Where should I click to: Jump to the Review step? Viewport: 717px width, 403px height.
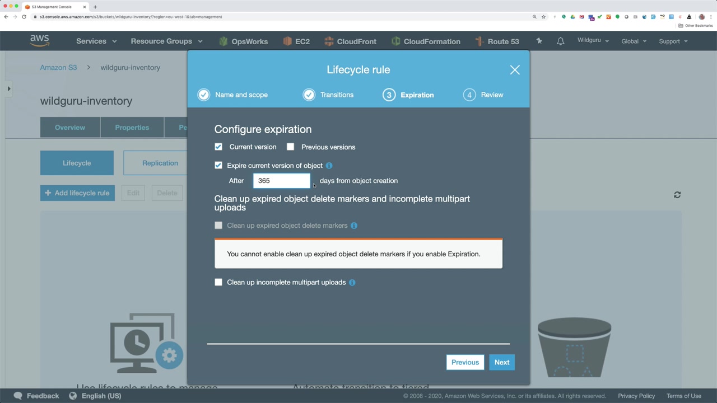483,95
